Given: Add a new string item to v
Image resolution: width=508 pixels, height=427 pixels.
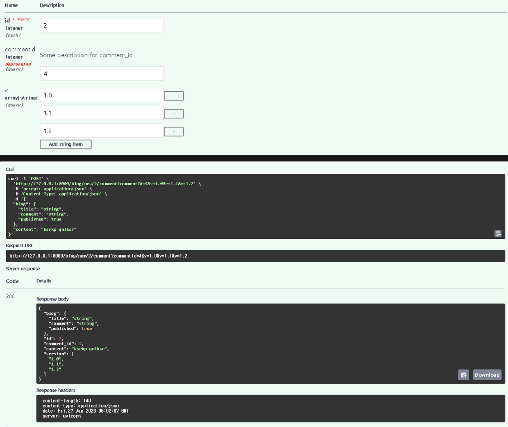Looking at the screenshot, I should tap(66, 144).
